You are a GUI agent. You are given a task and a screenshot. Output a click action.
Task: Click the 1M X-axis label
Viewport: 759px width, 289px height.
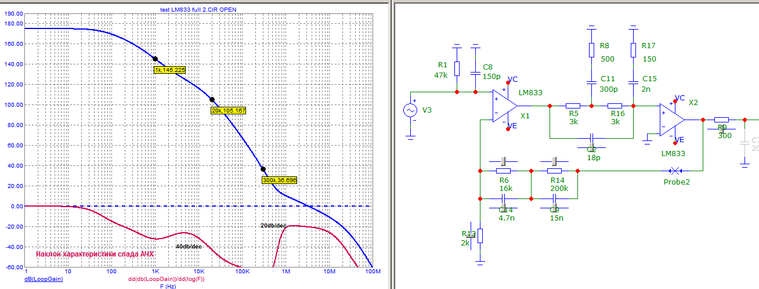285,272
